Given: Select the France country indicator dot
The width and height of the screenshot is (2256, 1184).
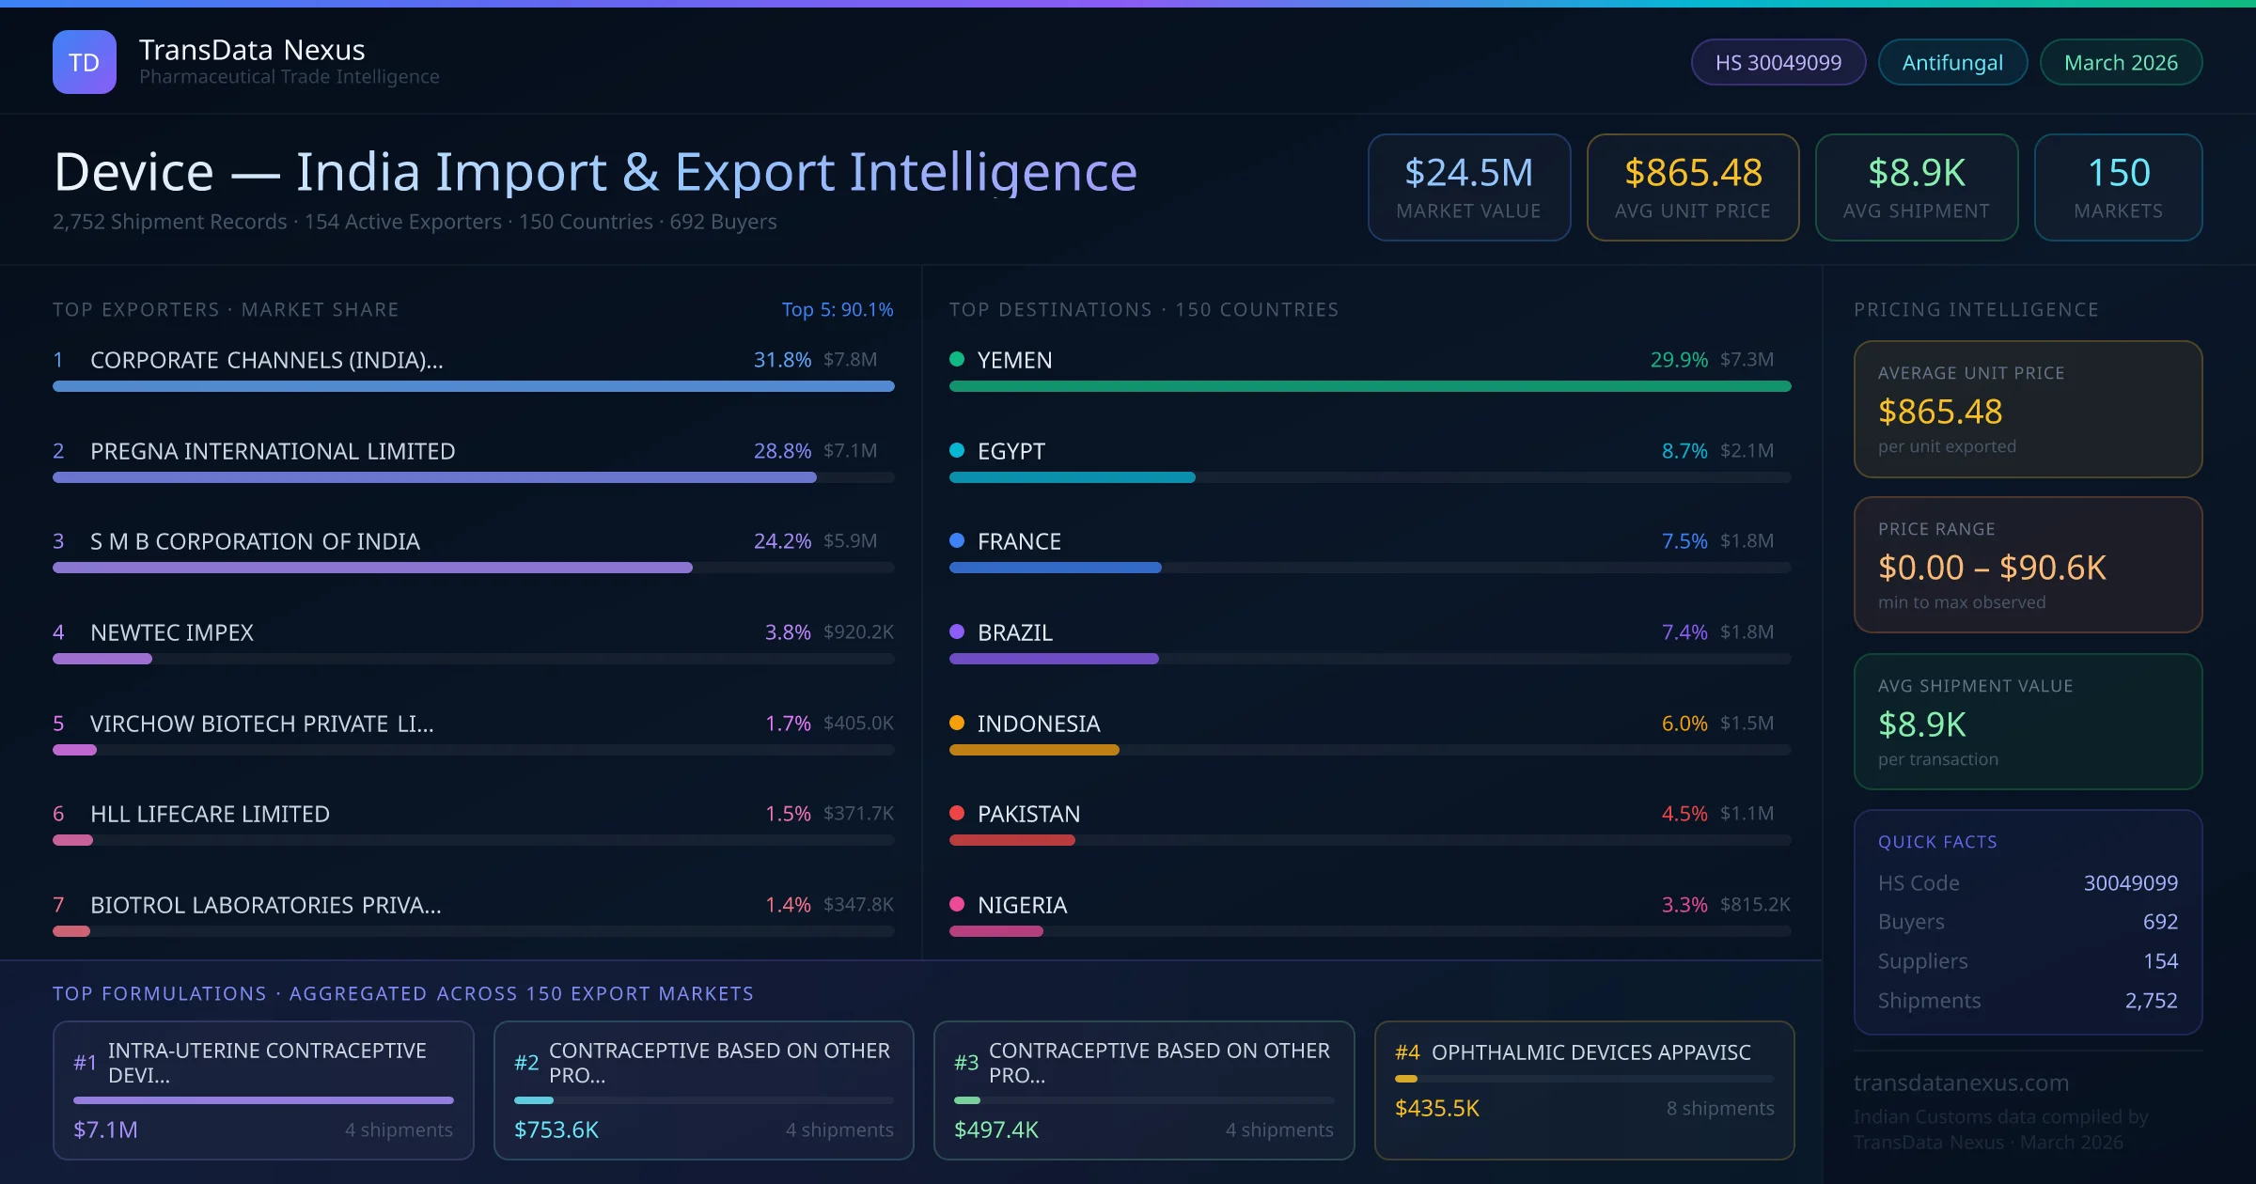Looking at the screenshot, I should (956, 541).
